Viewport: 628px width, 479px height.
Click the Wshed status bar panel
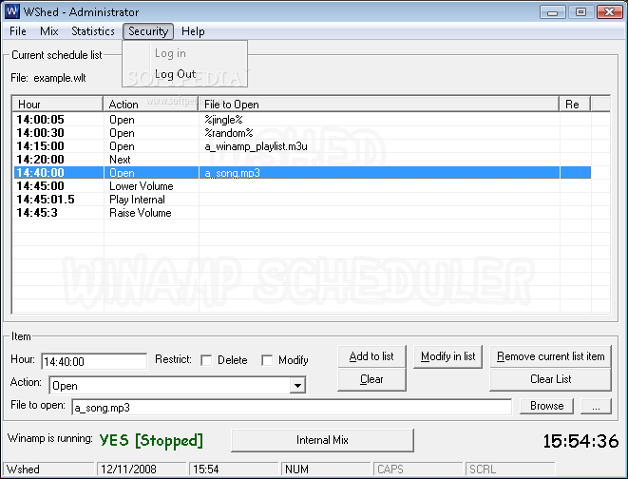pos(48,469)
